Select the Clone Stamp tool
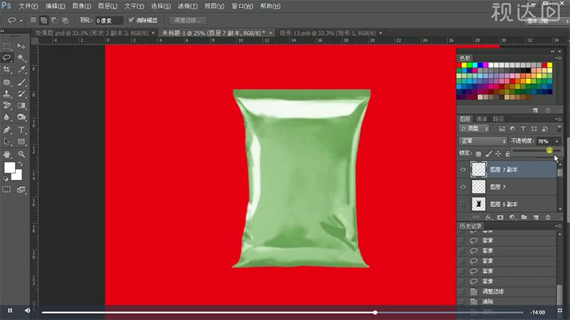Viewport: 570px width, 320px height. tap(7, 94)
